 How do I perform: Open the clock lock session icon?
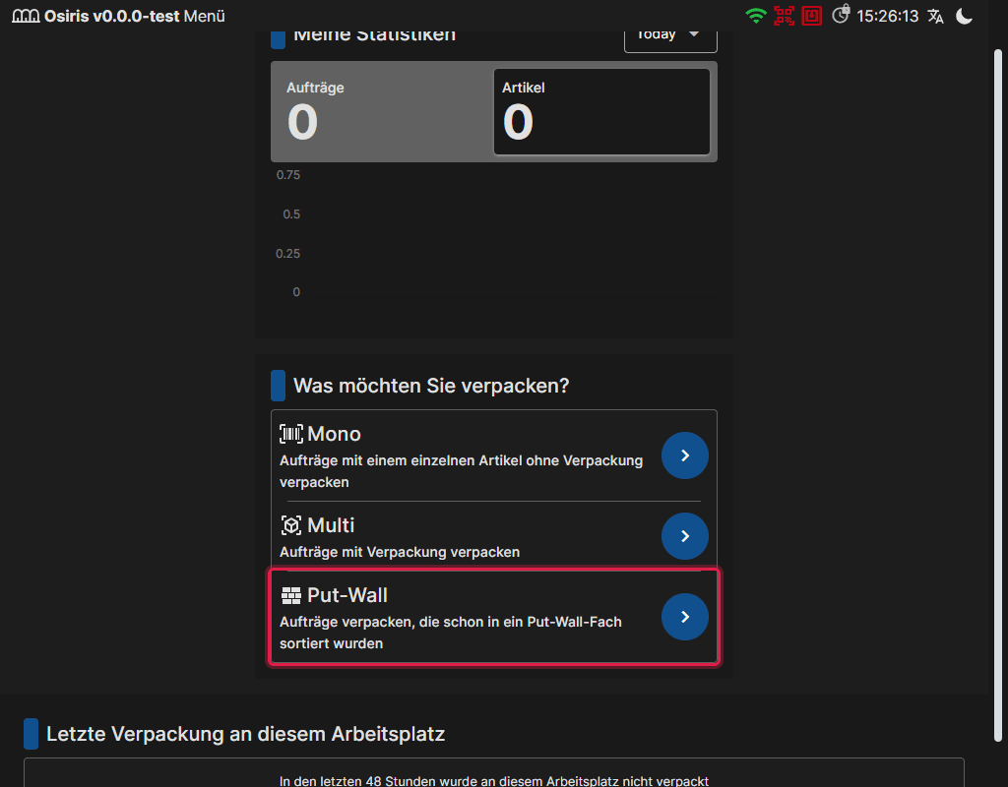841,15
